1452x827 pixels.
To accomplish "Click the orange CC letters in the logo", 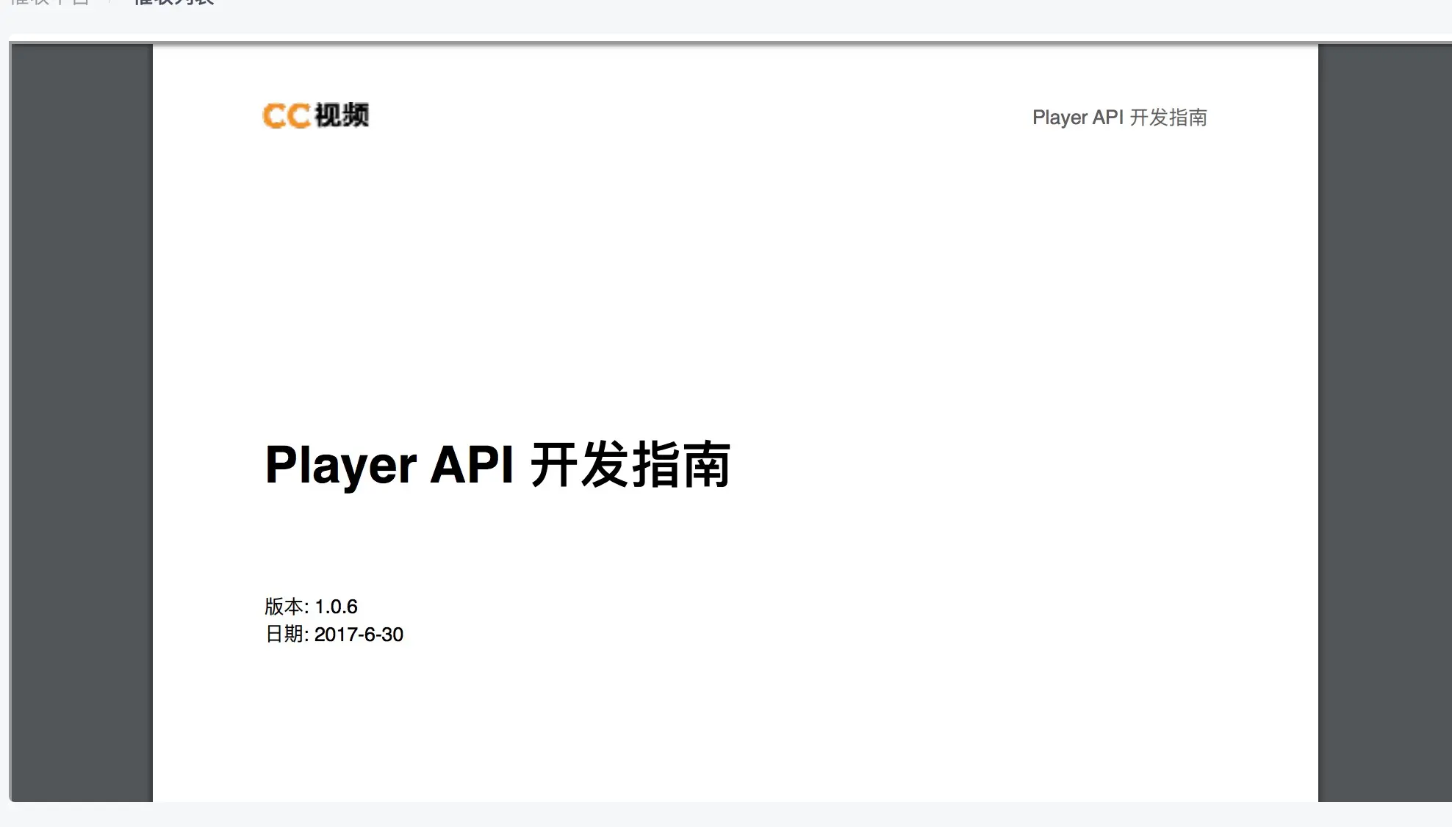I will [x=286, y=116].
